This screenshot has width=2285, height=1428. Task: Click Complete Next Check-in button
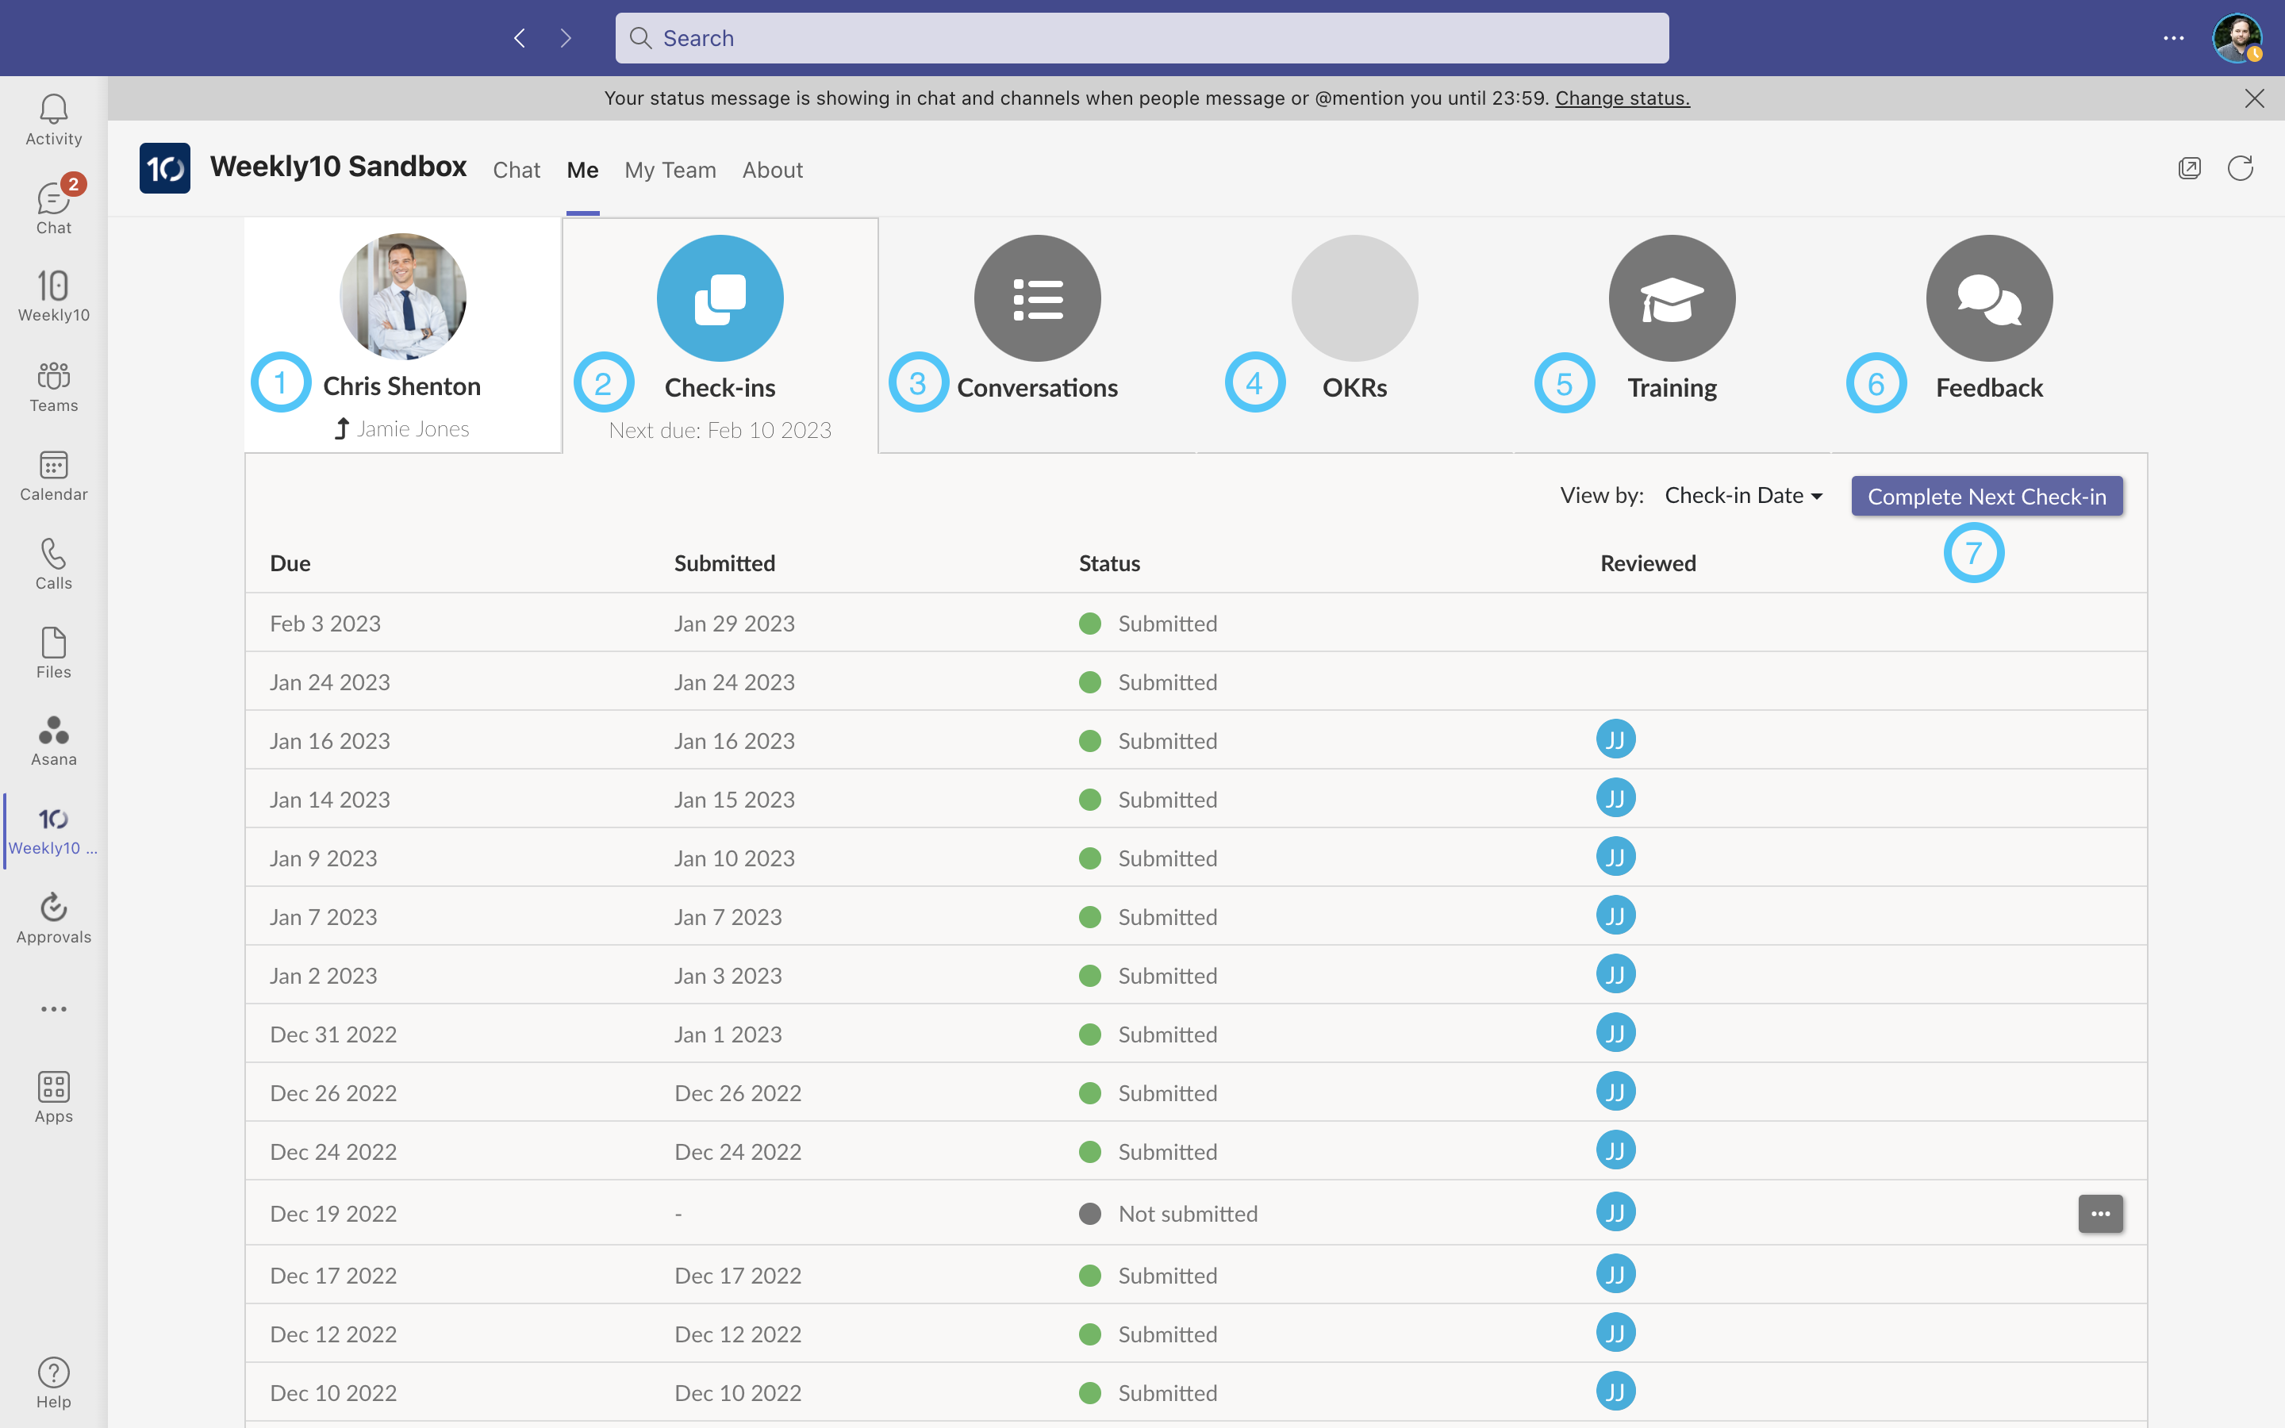tap(1986, 496)
